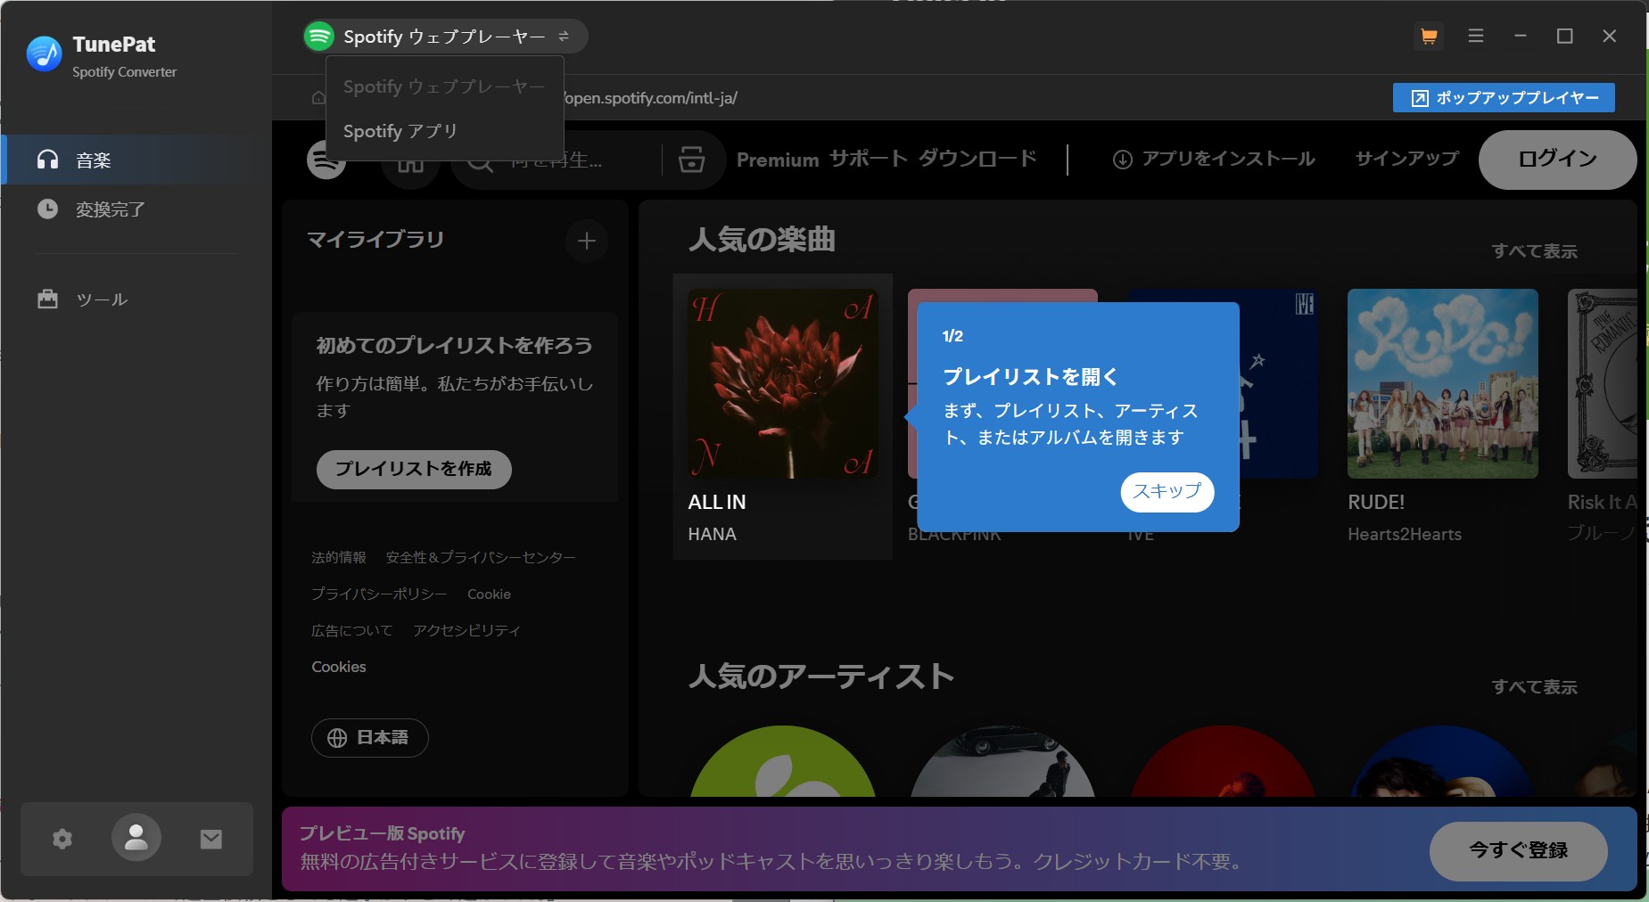The image size is (1649, 902).
Task: Click the Hearts2Hearts artist name
Action: [x=1405, y=534]
